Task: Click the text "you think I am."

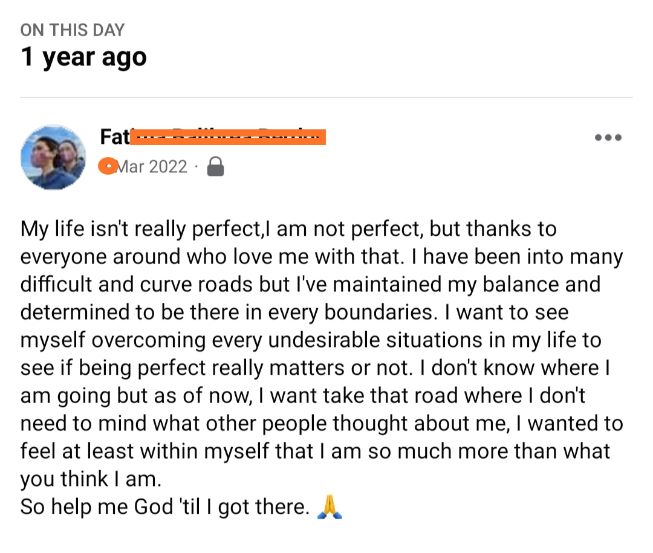Action: point(91,479)
